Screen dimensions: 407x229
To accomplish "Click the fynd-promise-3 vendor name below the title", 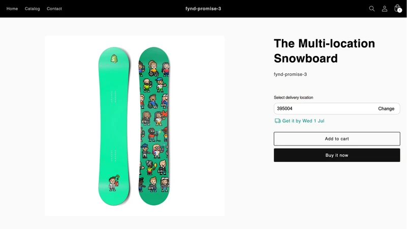I will click(x=290, y=74).
